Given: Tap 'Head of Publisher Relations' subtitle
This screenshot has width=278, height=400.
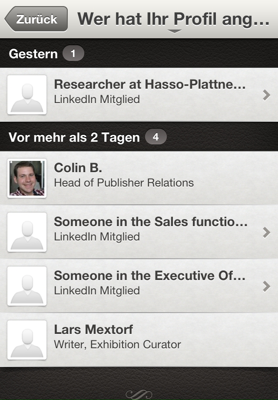Looking at the screenshot, I should [124, 183].
